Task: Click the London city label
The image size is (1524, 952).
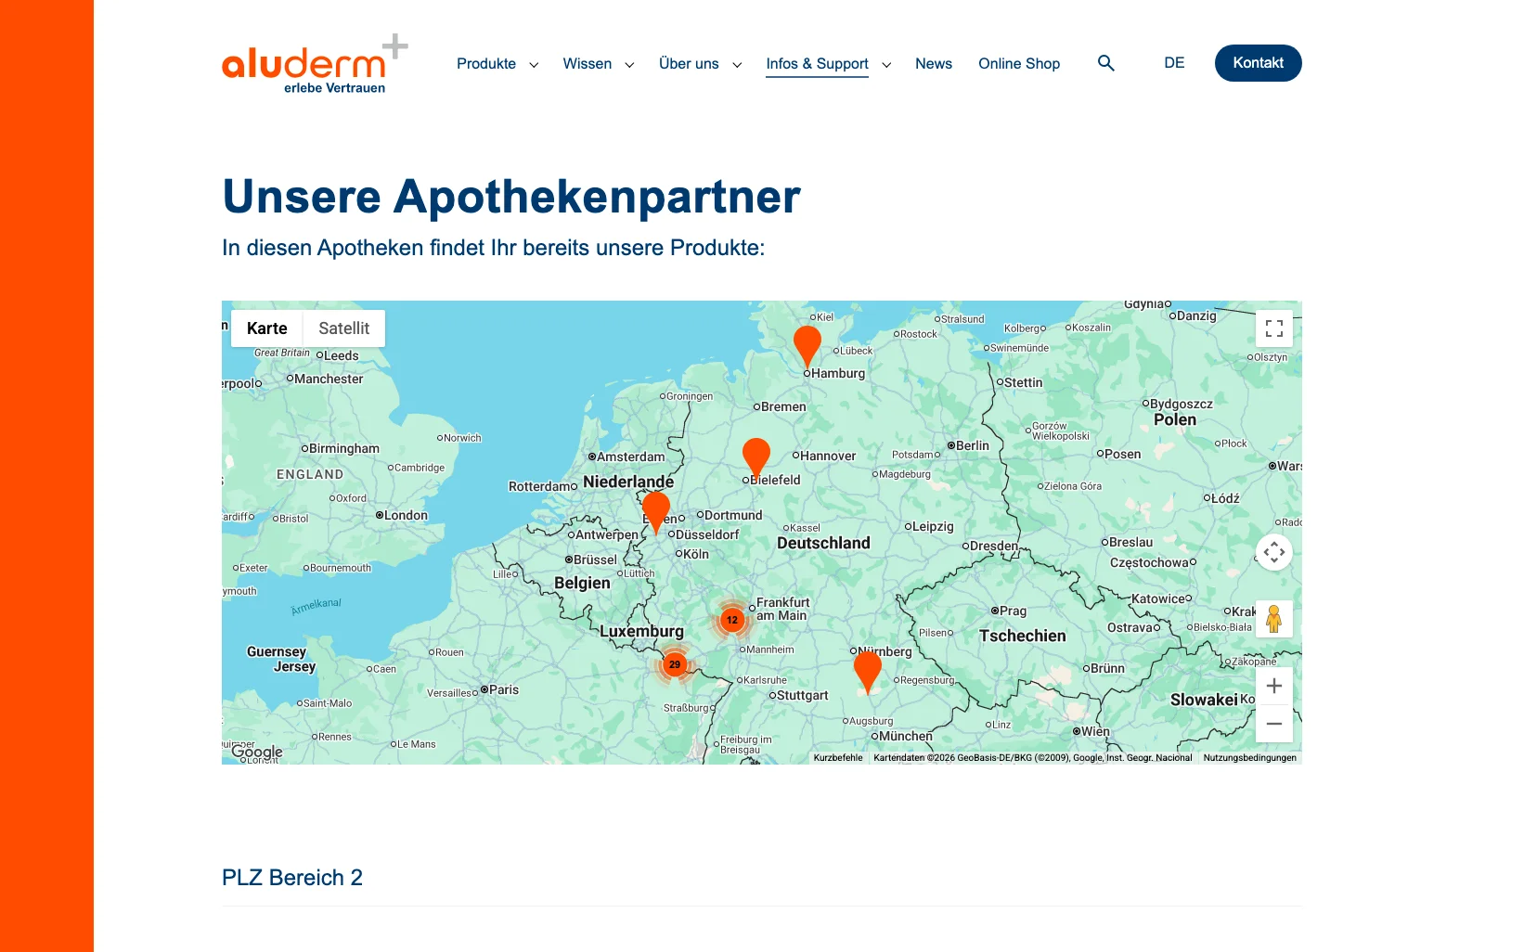Action: 406,515
